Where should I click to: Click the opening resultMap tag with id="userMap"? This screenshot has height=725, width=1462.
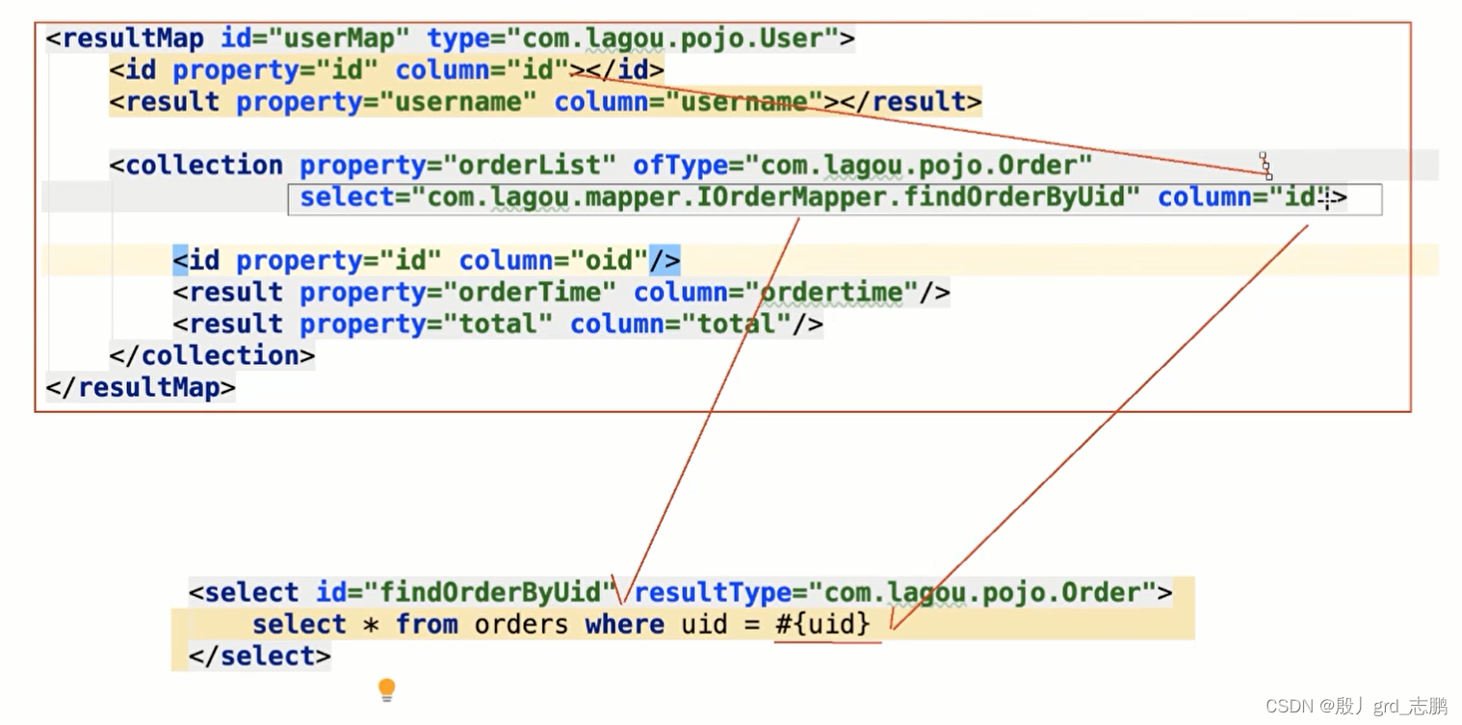click(450, 39)
